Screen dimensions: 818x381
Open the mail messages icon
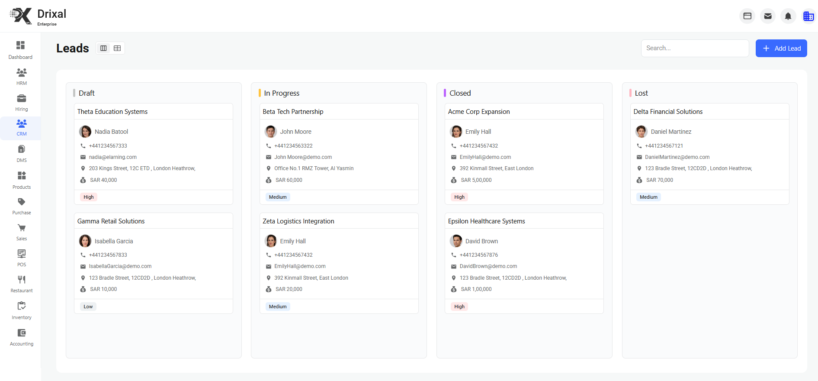click(767, 16)
